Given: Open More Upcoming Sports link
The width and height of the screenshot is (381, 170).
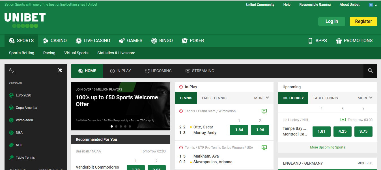Looking at the screenshot, I should 328,147.
